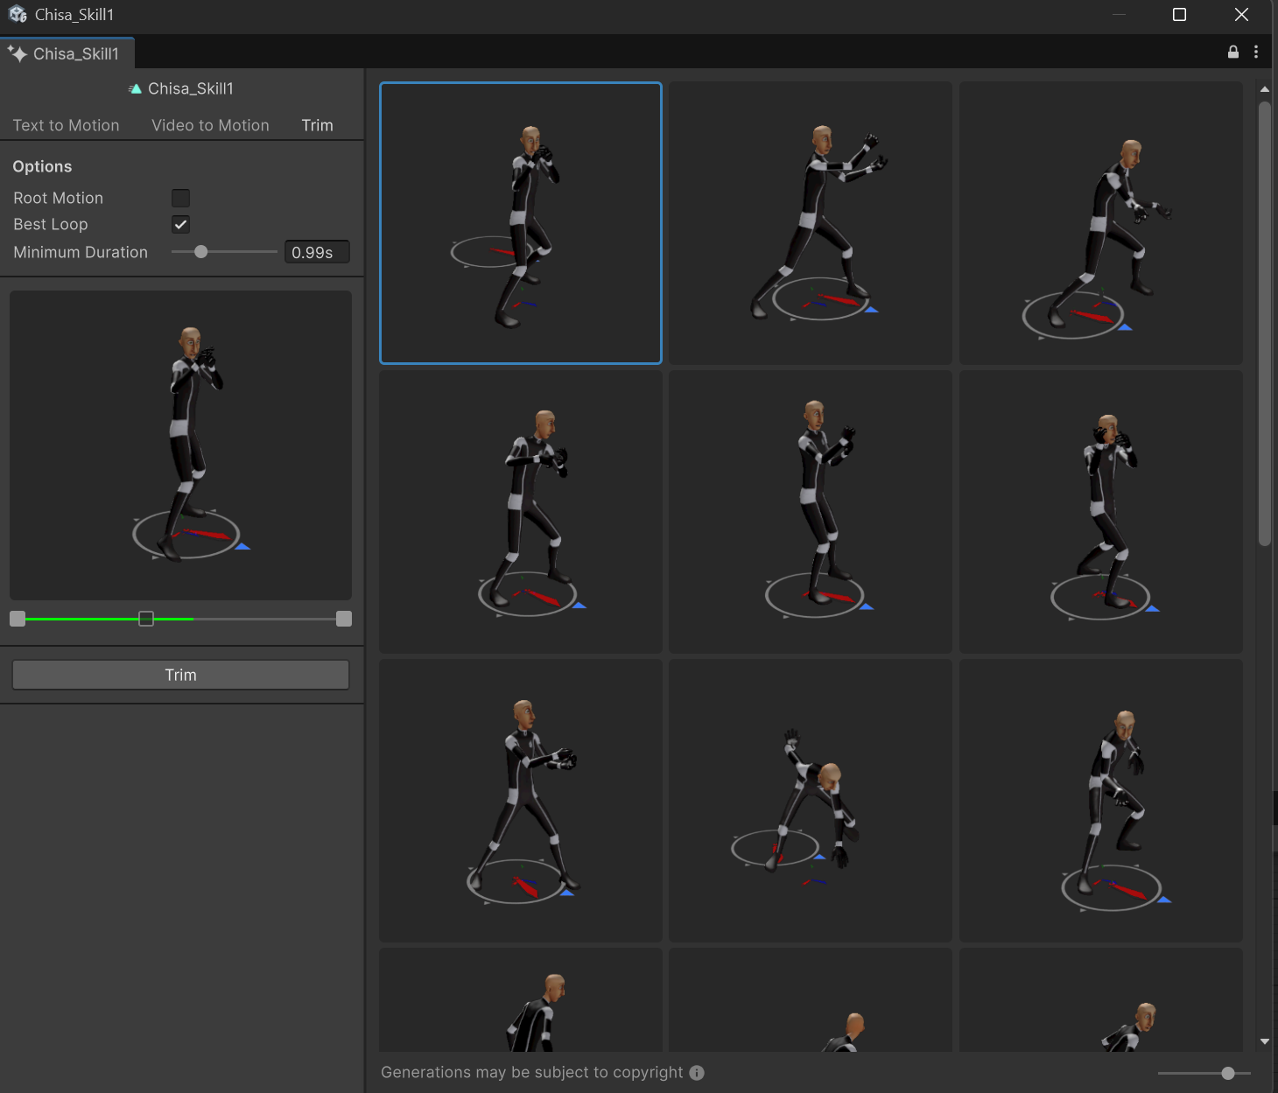
Task: Click the Chisa_Skill1 asset name header
Action: tap(191, 88)
